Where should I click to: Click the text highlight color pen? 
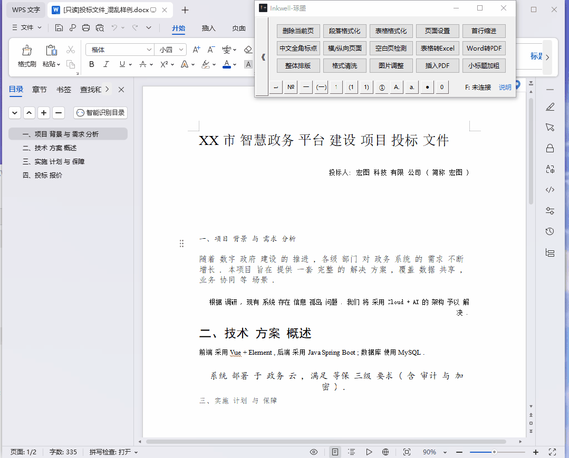point(206,64)
